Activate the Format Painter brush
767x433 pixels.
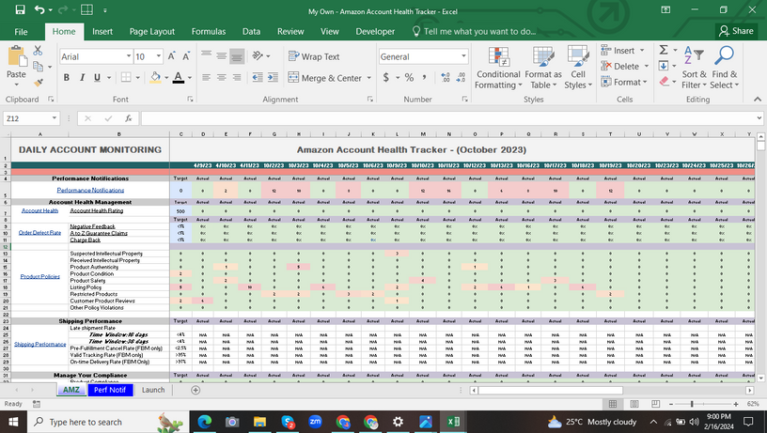tap(39, 82)
